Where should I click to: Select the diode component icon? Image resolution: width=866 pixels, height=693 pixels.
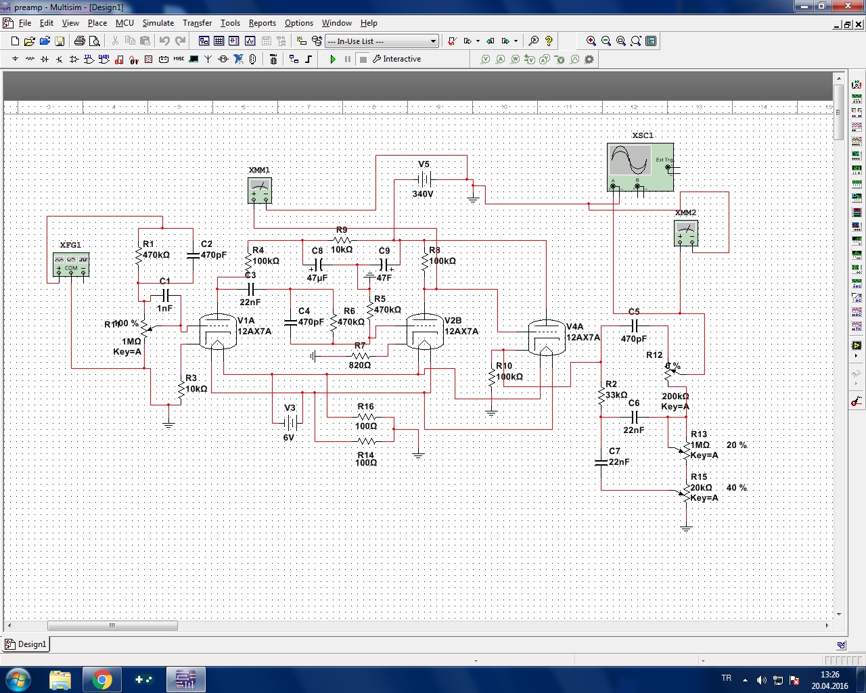[45, 60]
